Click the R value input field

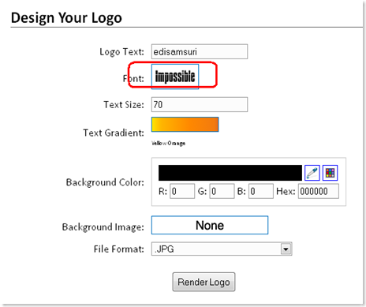[182, 191]
